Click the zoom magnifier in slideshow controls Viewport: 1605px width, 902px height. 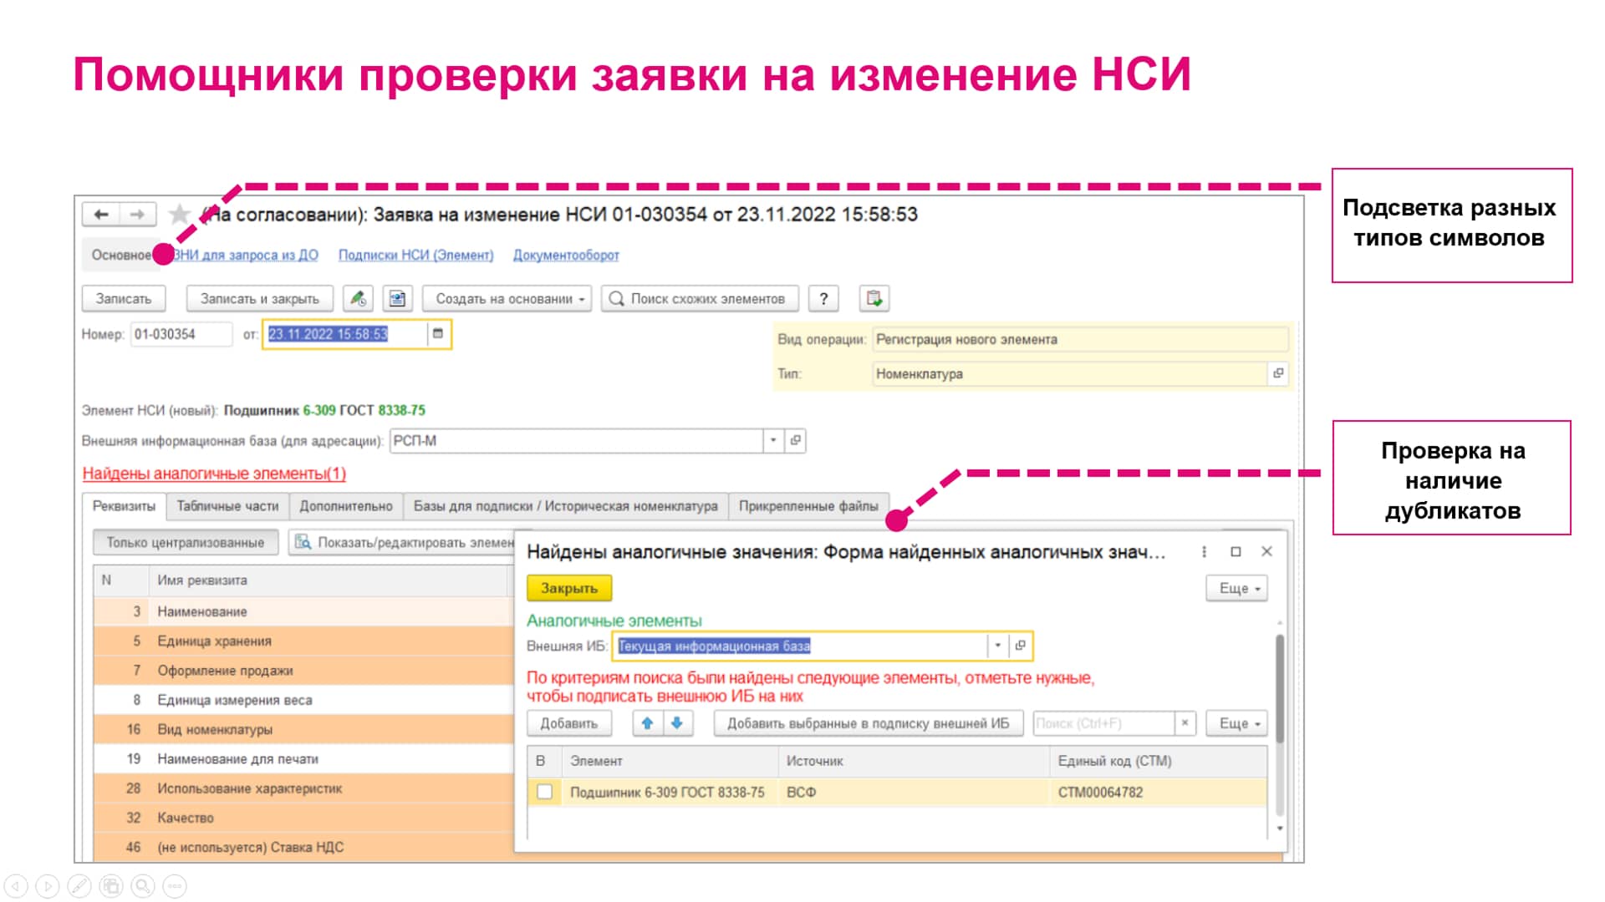(143, 885)
